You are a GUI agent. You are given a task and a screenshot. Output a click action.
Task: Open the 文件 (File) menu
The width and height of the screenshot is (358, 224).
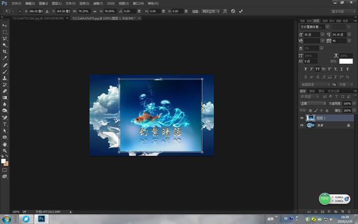coord(16,4)
